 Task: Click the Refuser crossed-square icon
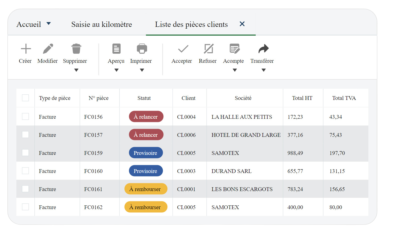click(209, 49)
